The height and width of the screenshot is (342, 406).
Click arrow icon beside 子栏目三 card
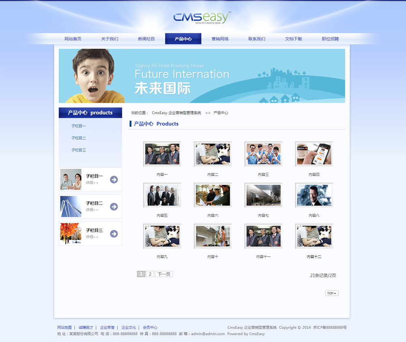[114, 234]
